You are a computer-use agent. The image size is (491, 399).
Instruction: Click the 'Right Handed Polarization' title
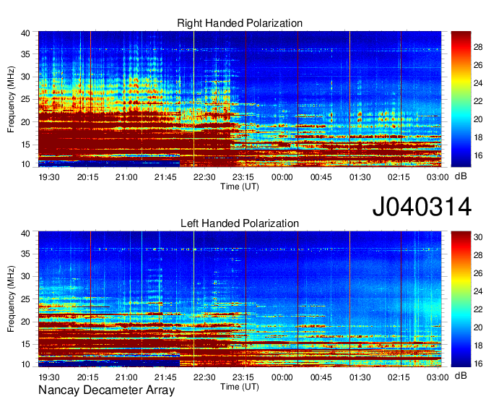pyautogui.click(x=240, y=23)
